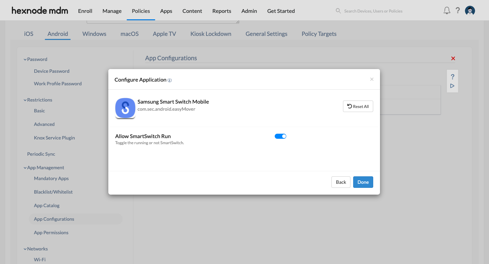Click the info icon beside Configure Application
This screenshot has width=489, height=264.
[170, 80]
